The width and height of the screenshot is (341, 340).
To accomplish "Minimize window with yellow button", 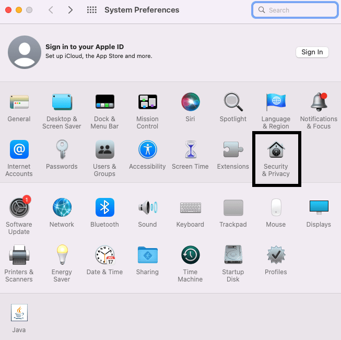I will point(19,10).
